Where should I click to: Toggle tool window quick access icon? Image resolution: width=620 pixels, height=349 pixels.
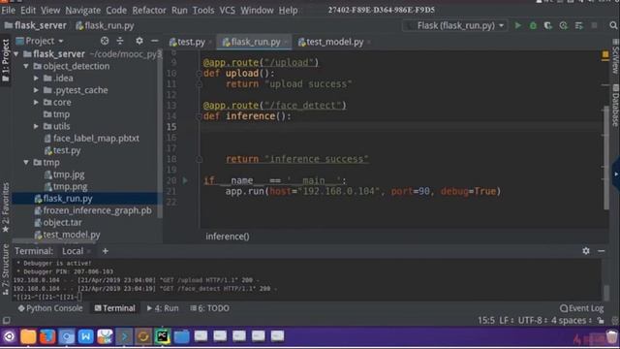point(7,320)
